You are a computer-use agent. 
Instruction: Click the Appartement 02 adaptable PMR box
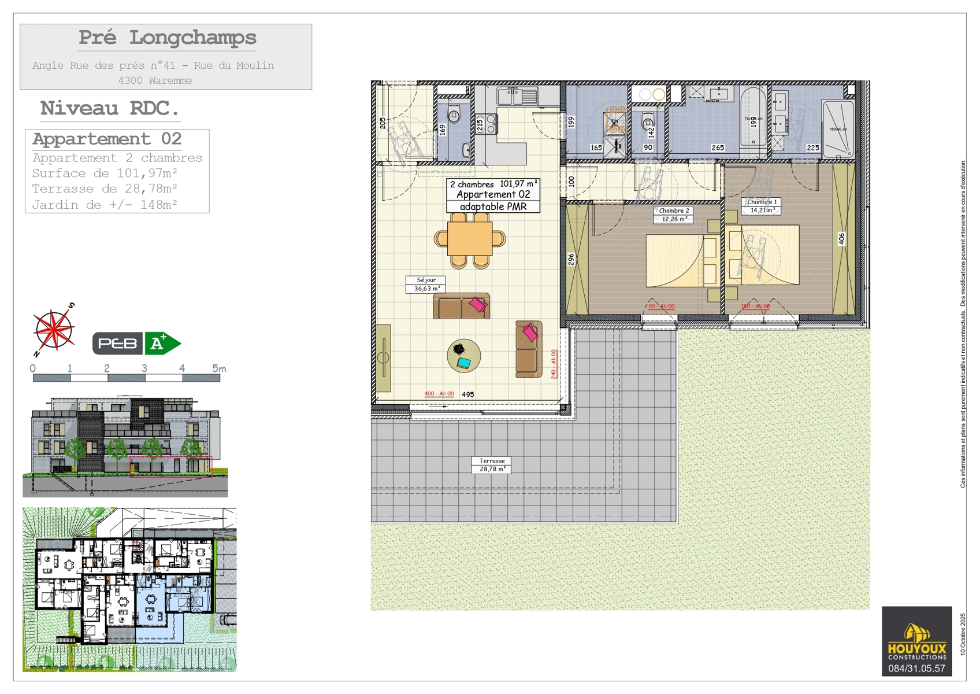click(493, 195)
